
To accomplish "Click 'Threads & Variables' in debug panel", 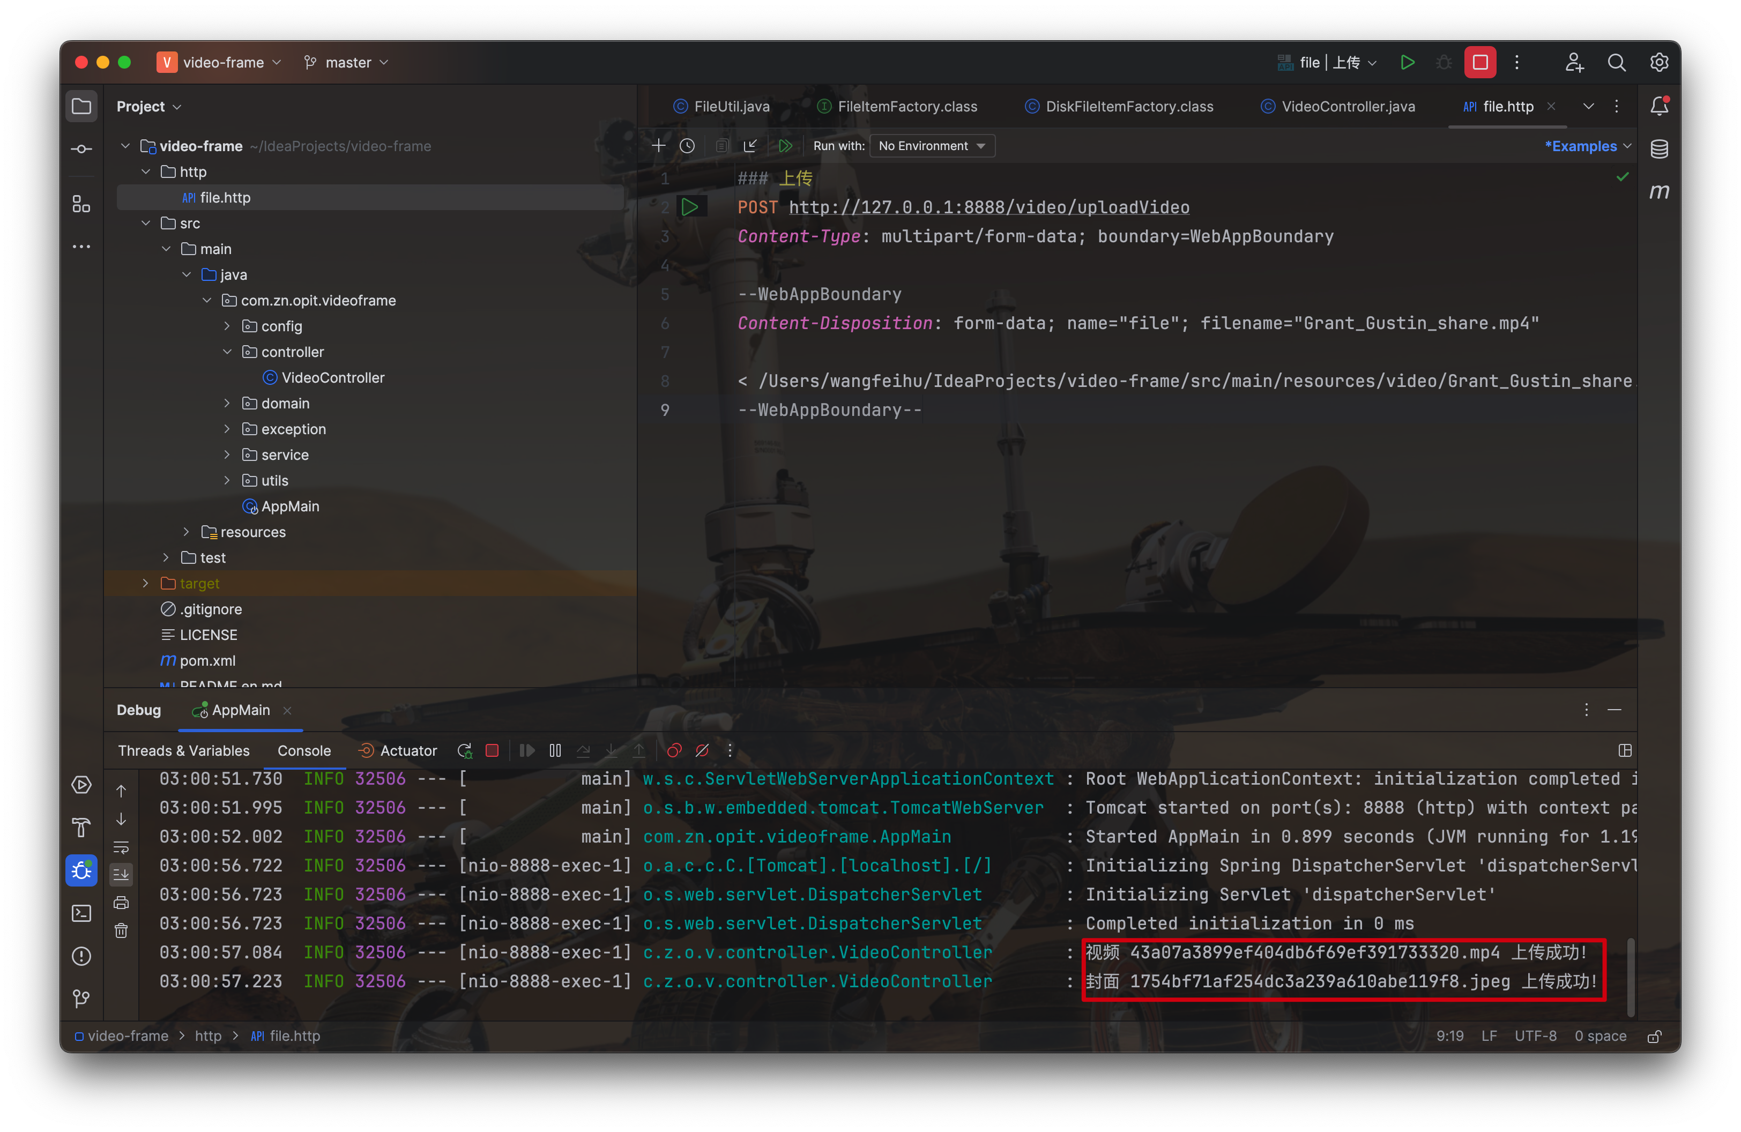I will (184, 750).
